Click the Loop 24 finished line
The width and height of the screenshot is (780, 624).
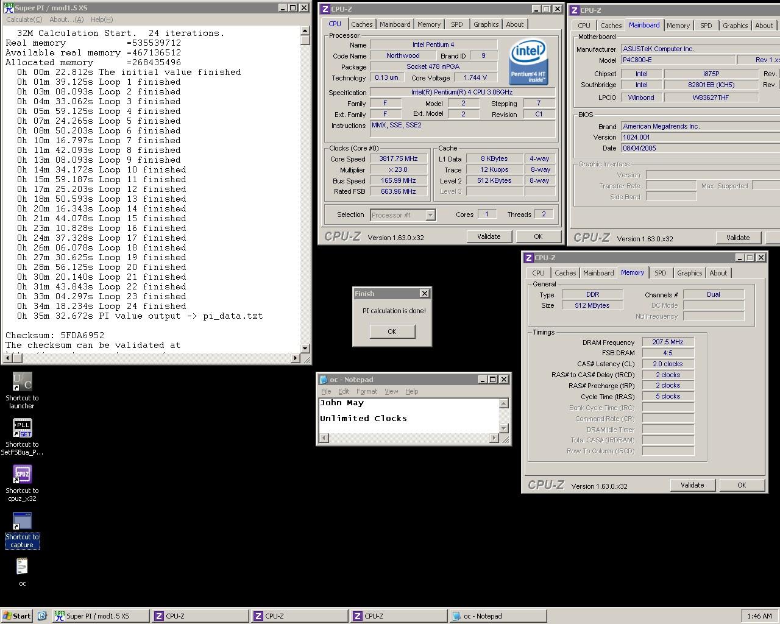[102, 306]
